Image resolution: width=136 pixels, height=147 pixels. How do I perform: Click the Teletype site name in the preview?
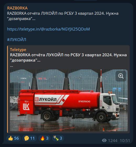pos(18,50)
